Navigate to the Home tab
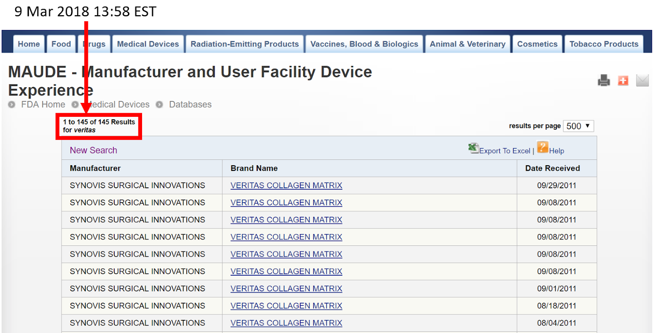This screenshot has height=333, width=657. pos(29,44)
